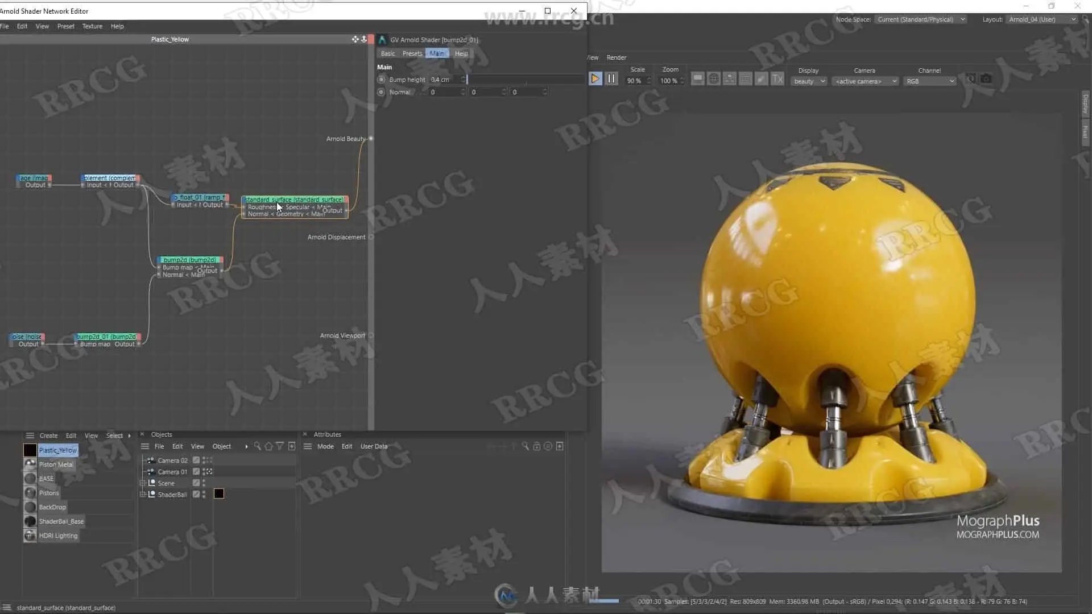This screenshot has height=614, width=1092.
Task: Pause the IPR render
Action: point(611,78)
